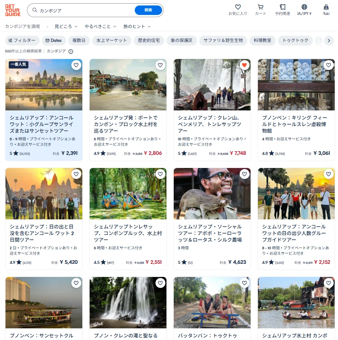The width and height of the screenshot is (338, 340).
Task: Open title シェムリアップ・ソーシャルツアー
Action: (210, 233)
